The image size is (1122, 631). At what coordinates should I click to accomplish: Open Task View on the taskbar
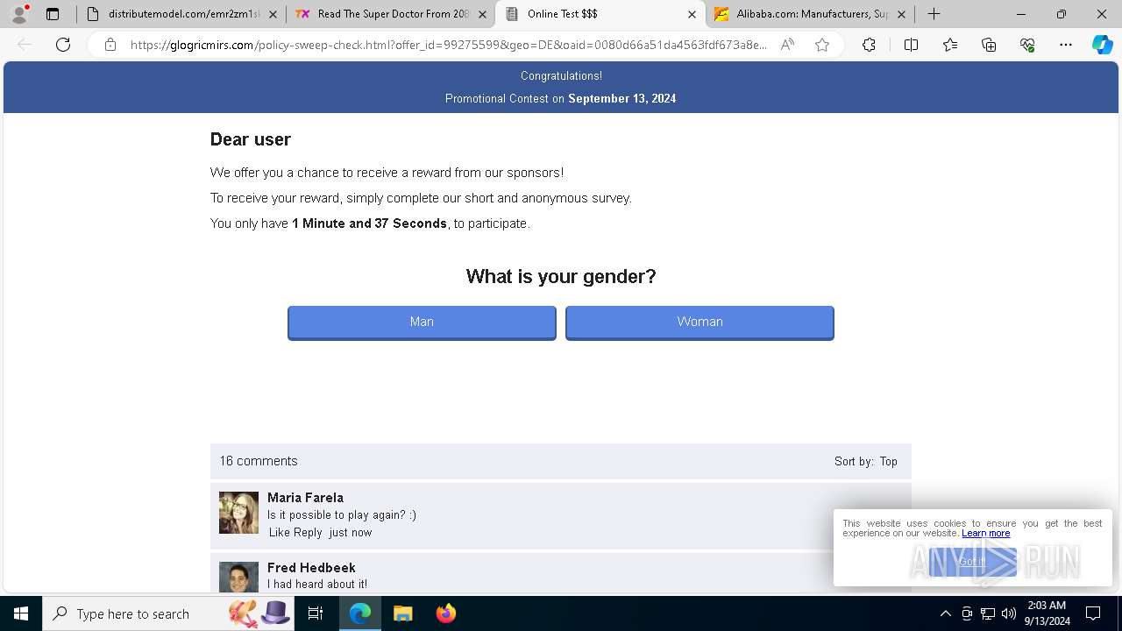pyautogui.click(x=316, y=613)
